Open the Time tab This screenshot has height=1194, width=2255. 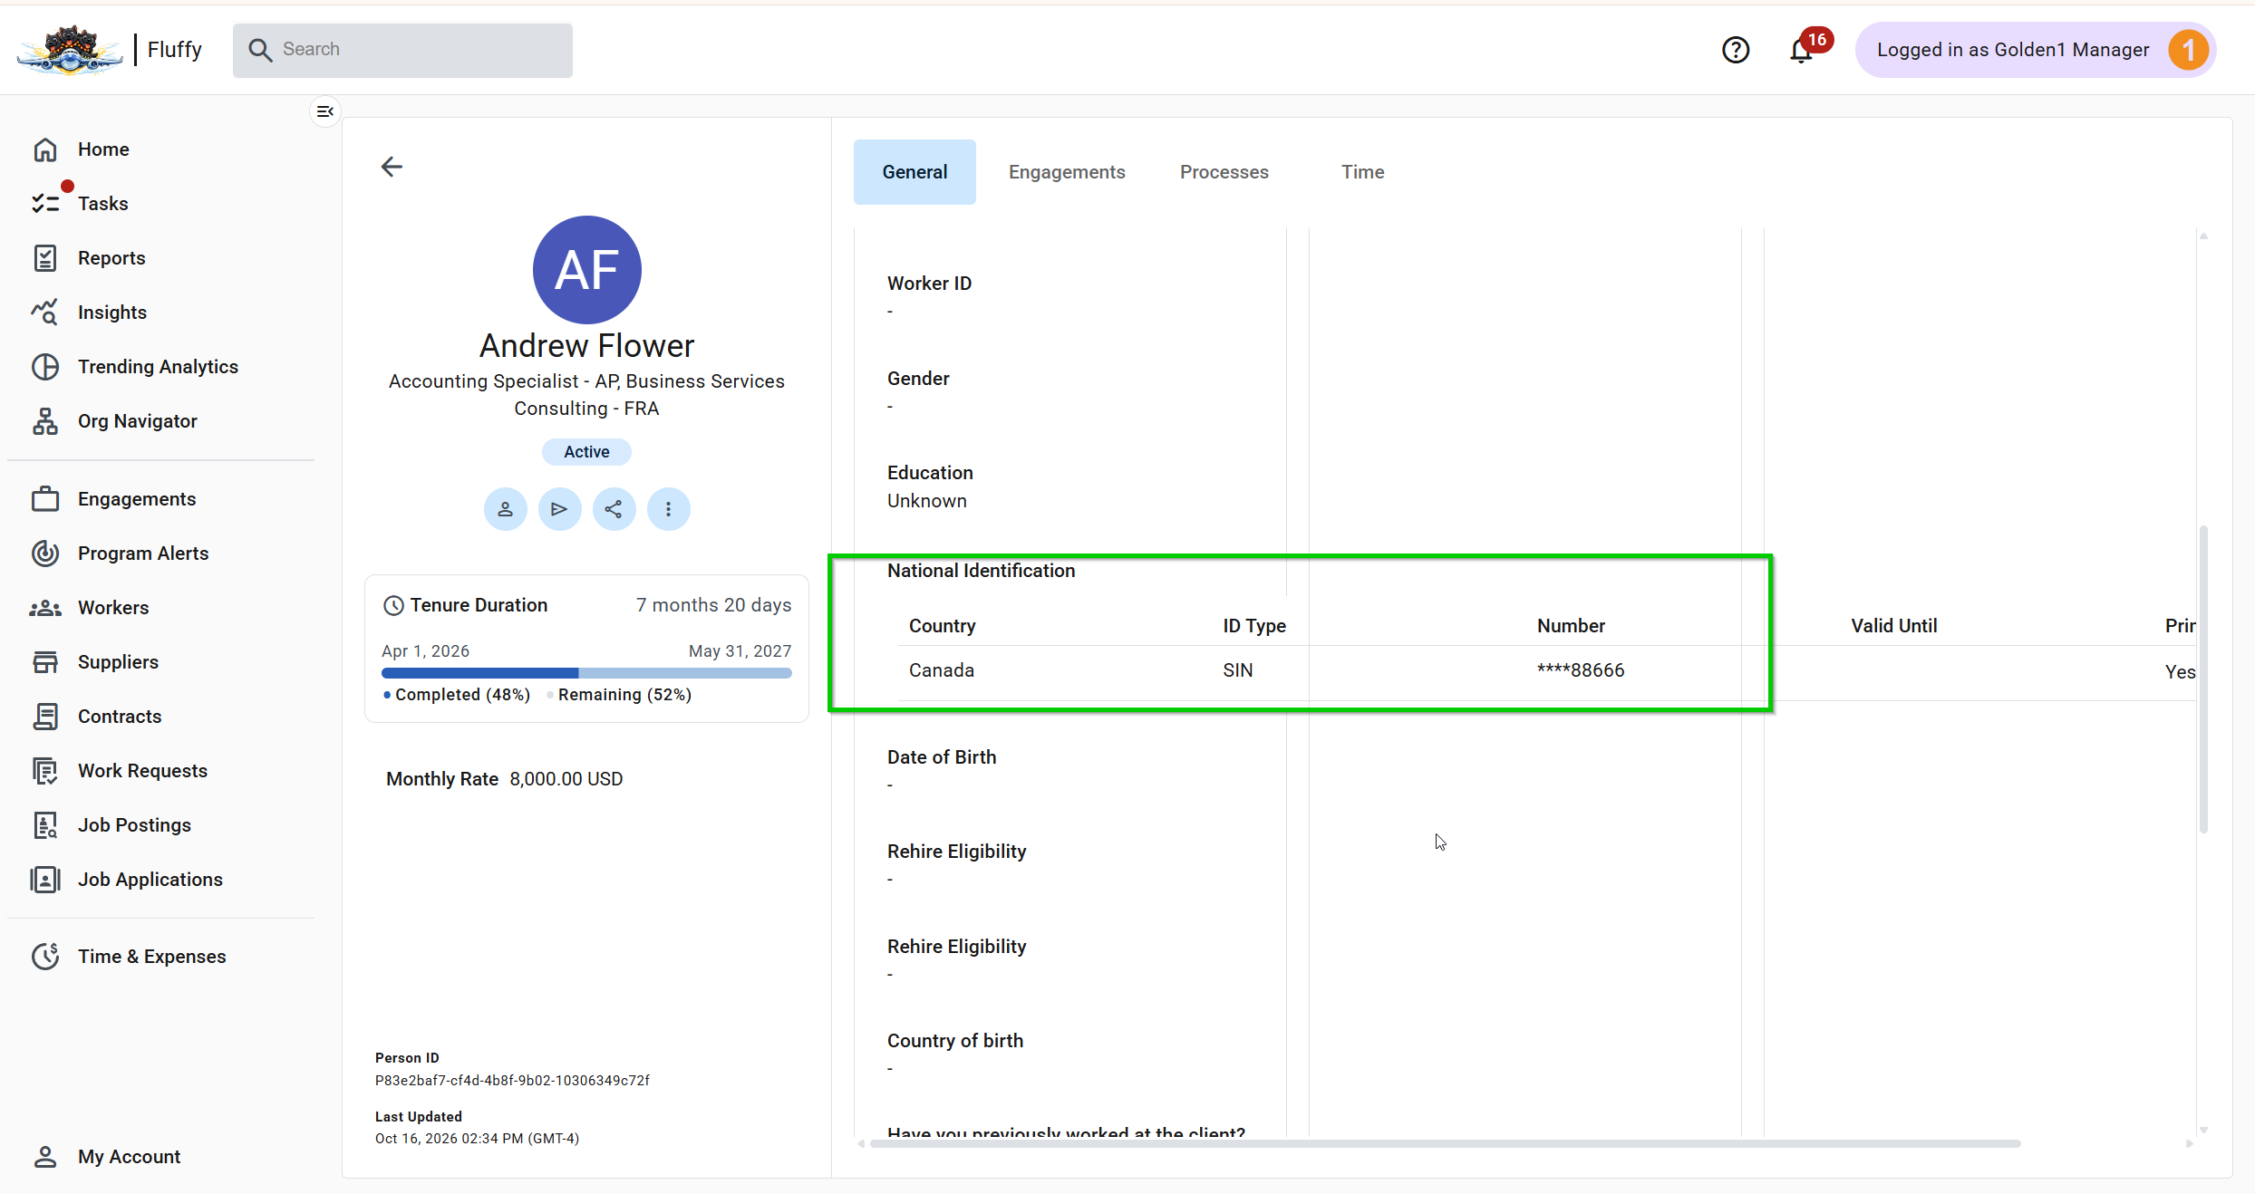(x=1362, y=172)
